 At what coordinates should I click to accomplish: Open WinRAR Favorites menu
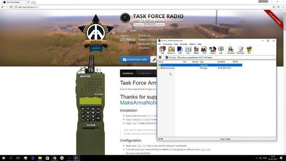[184, 44]
